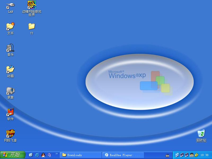Click the 开始 Start button
Screen dimensions: 212x159
[x=13, y=155]
